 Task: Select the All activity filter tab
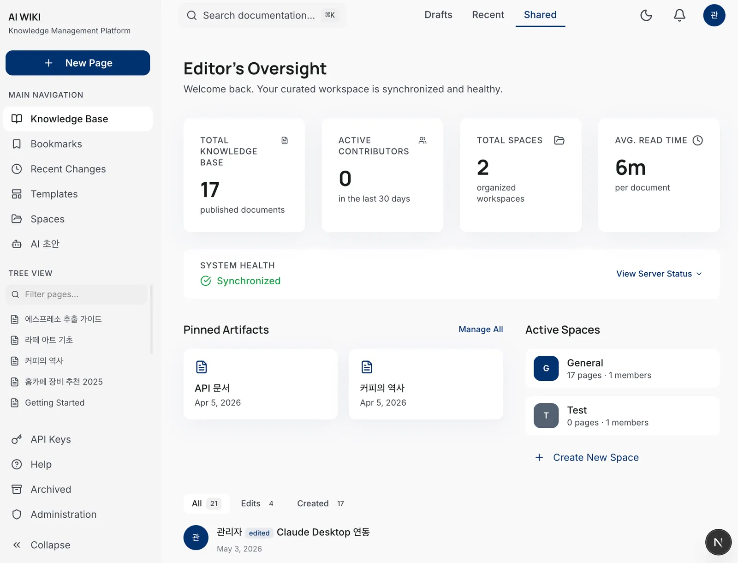click(x=206, y=503)
